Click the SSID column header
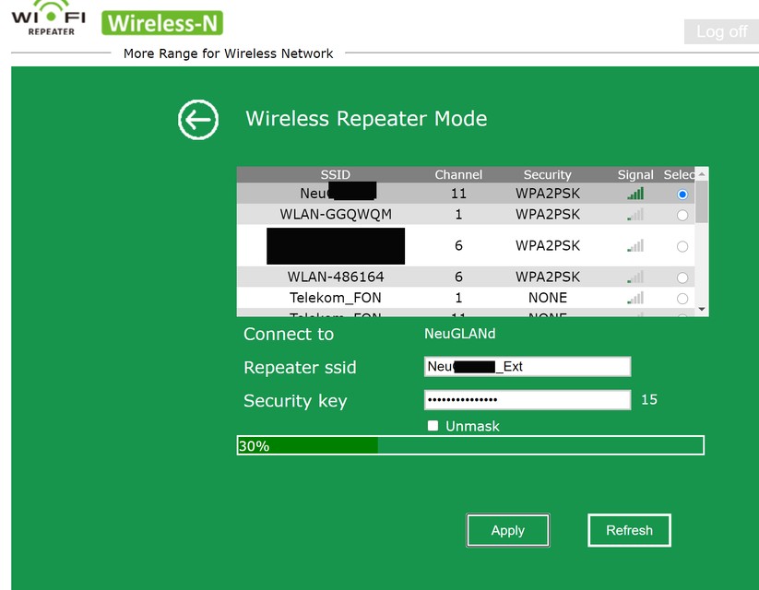This screenshot has width=759, height=590. click(336, 174)
